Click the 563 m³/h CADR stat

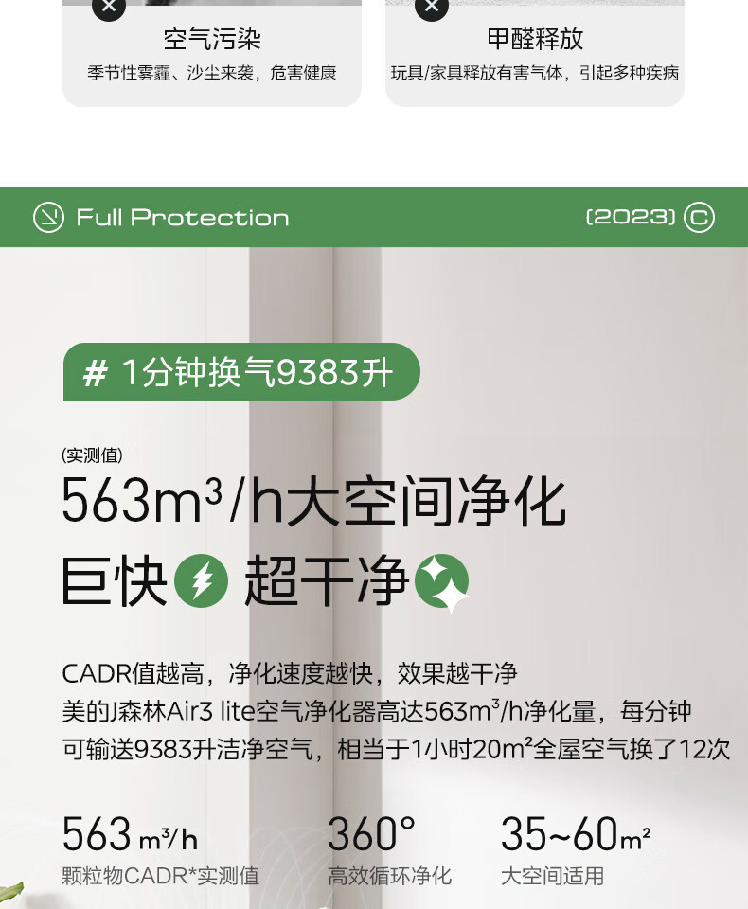tap(161, 850)
